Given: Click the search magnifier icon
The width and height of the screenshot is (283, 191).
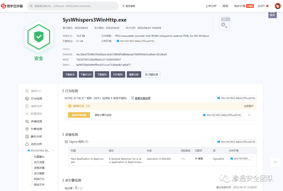Looking at the screenshot, I should tap(31, 6).
